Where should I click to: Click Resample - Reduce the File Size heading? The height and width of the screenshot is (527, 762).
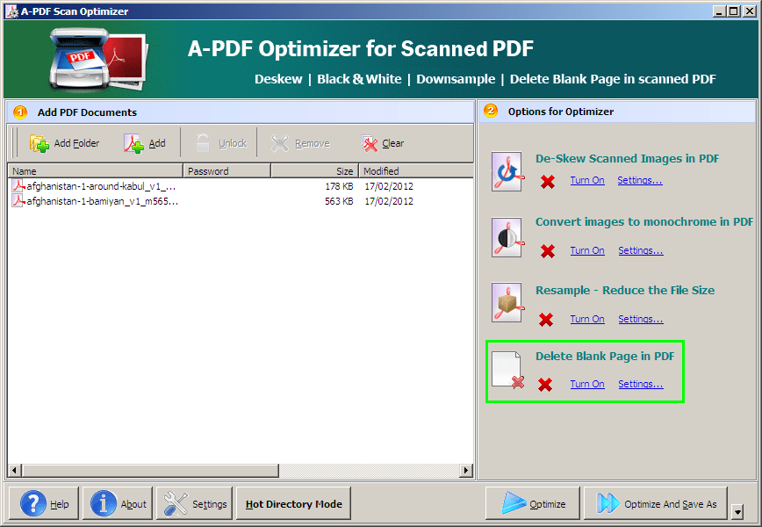625,290
